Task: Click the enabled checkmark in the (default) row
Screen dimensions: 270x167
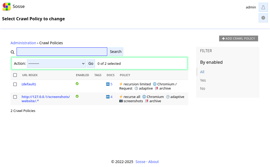Action: (x=77, y=84)
